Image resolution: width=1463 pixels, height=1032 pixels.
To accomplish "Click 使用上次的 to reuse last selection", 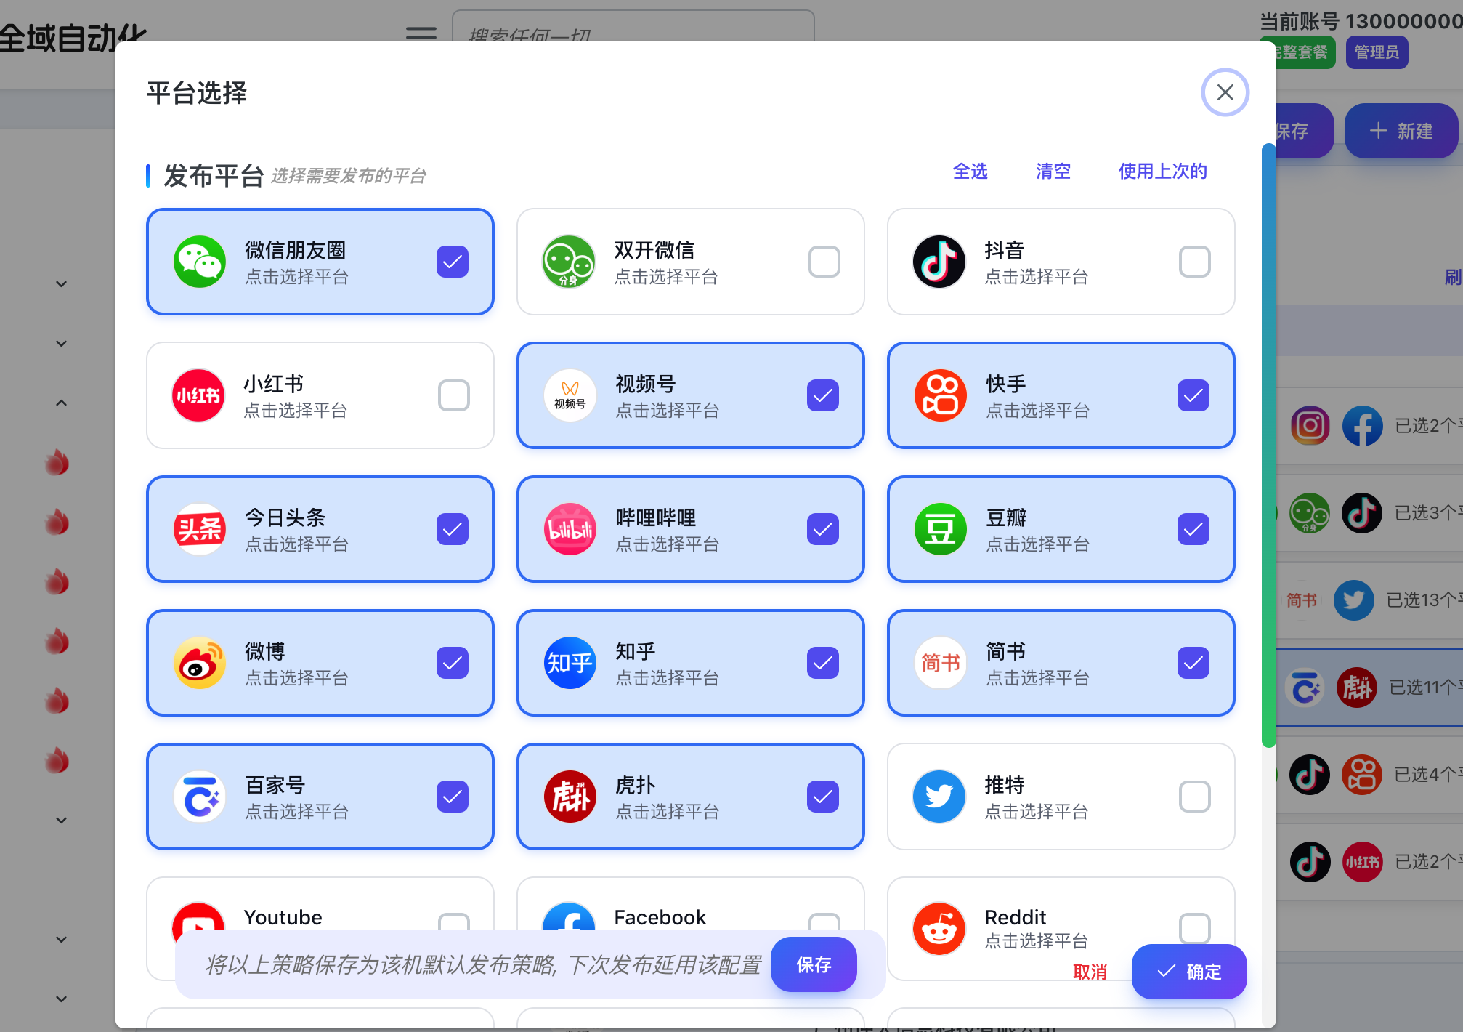I will 1162,172.
